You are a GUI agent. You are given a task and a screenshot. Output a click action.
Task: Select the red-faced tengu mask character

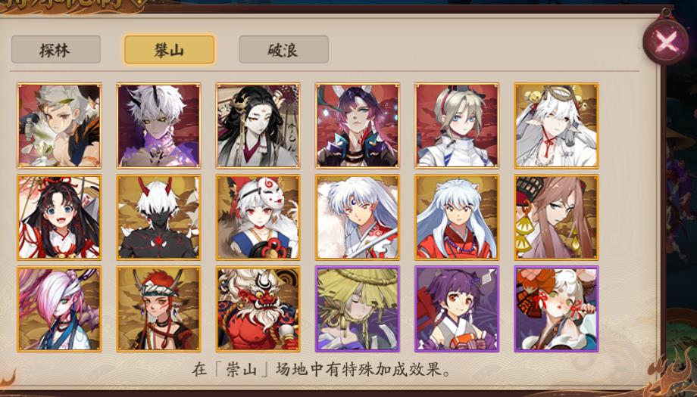(x=258, y=309)
